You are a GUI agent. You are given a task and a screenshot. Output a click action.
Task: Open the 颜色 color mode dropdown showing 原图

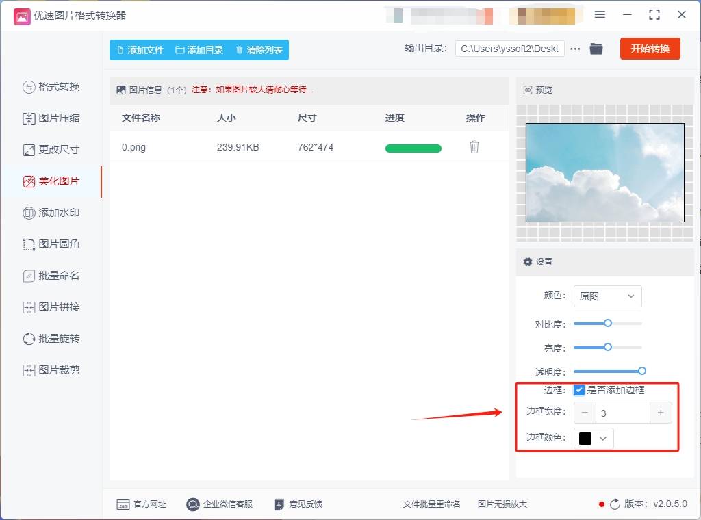pos(607,296)
